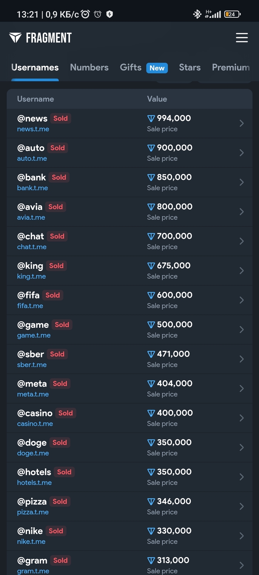Select the @fifa username row

74,300
